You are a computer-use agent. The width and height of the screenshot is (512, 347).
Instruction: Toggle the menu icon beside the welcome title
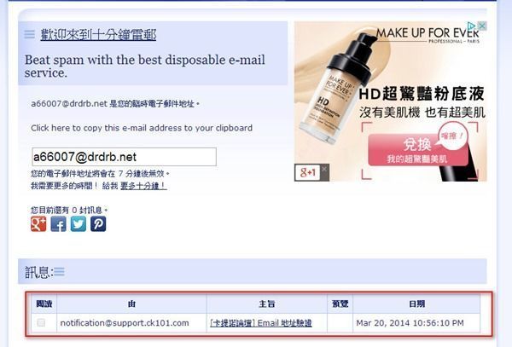(29, 35)
